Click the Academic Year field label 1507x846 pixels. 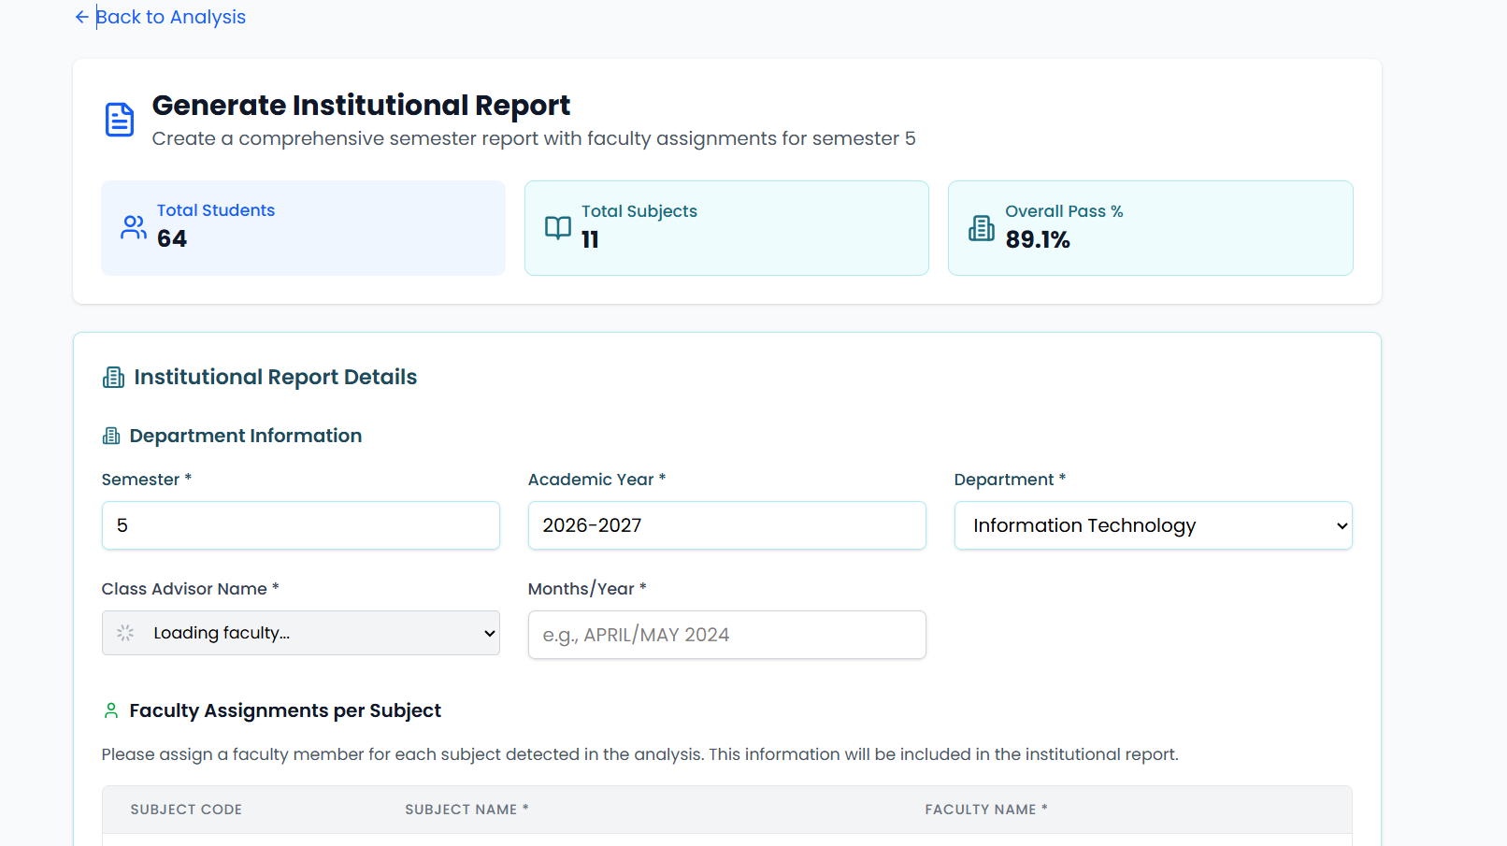[x=596, y=480]
